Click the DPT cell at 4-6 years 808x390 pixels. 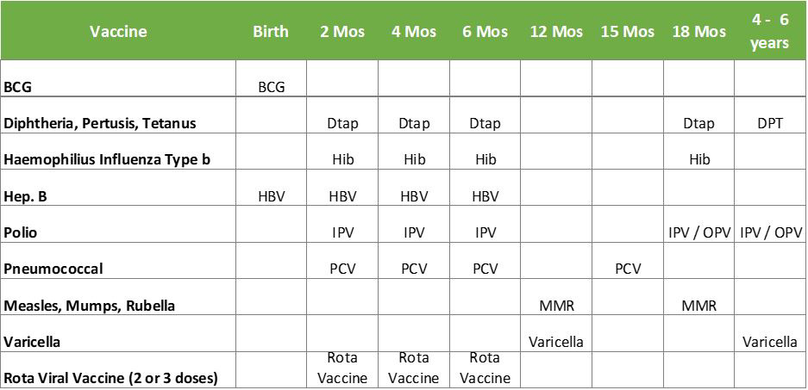[769, 123]
